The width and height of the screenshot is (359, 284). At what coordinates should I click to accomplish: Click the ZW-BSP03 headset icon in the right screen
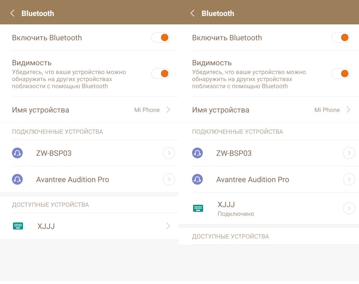click(x=197, y=153)
